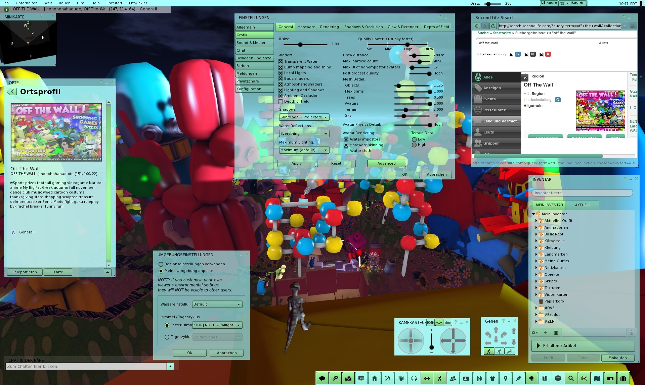The width and height of the screenshot is (645, 385).
Task: Open the folded map toolbar icon
Action: coord(597,378)
